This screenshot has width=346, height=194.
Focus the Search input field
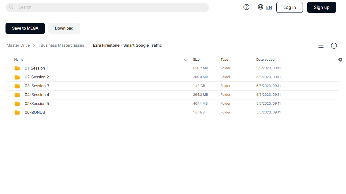coord(107,7)
